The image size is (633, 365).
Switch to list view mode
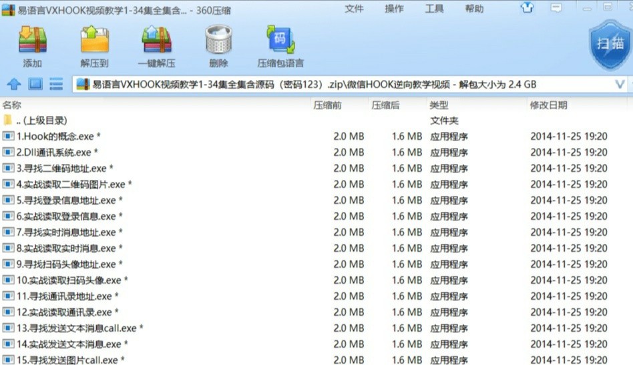point(56,84)
